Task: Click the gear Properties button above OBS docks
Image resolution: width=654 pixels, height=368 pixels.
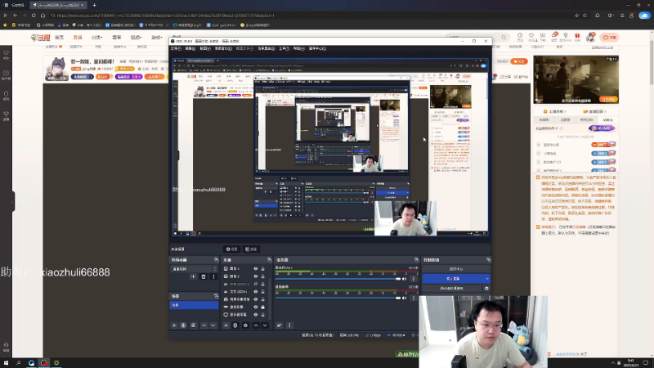Action: 231,249
